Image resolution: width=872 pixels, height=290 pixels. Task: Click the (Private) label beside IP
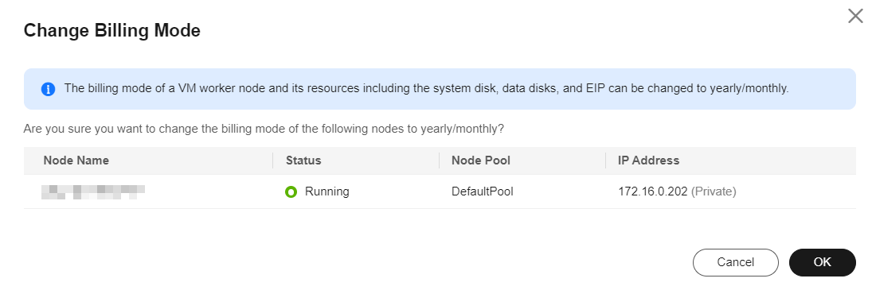point(714,191)
